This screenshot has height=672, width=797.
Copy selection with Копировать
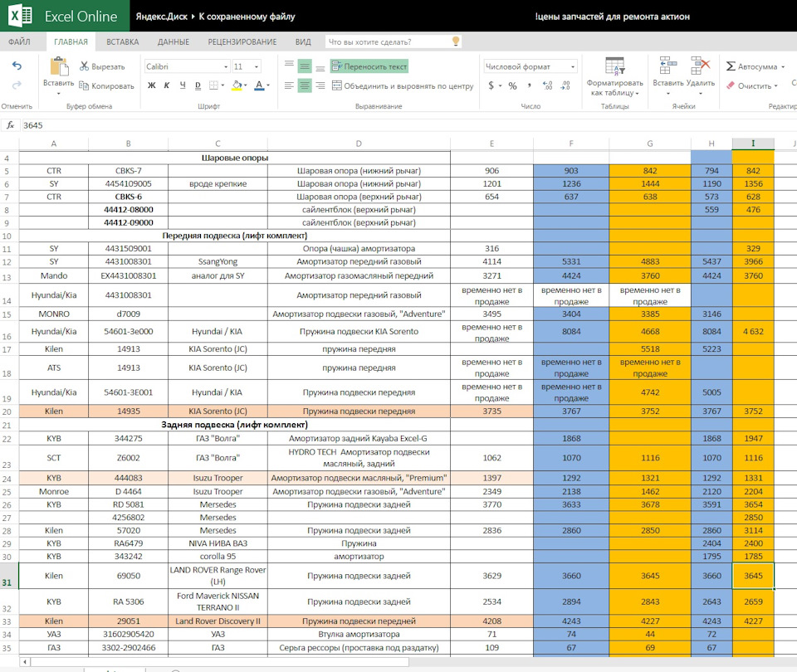coord(107,85)
